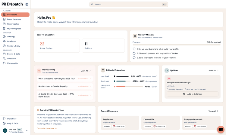Image resolution: width=226 pixels, height=135 pixels.
Task: Collapse sidebar using the panel toggle icon
Action: (27, 5)
